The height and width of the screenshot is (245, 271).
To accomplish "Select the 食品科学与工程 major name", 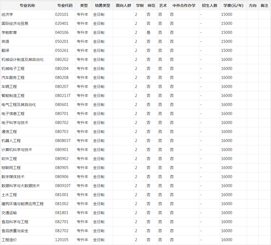I will point(15,222).
